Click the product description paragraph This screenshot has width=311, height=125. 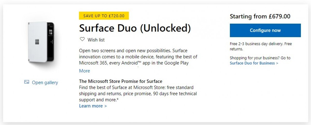point(138,57)
